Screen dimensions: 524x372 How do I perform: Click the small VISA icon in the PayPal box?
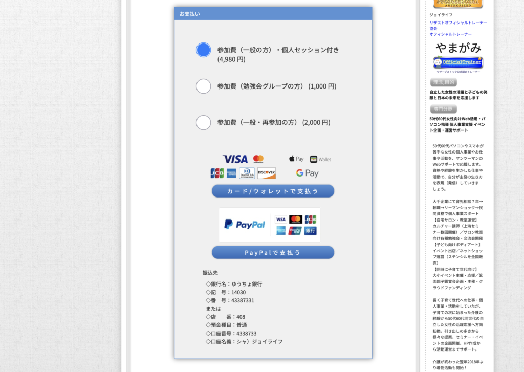coord(281,219)
